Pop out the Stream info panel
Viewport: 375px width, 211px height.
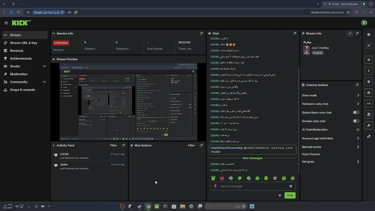coord(357,33)
